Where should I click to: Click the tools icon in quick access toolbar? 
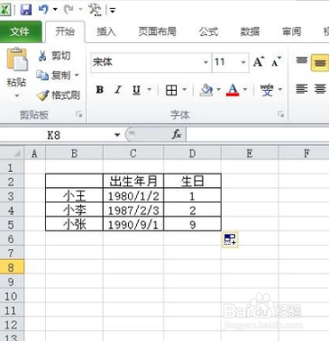click(x=95, y=10)
